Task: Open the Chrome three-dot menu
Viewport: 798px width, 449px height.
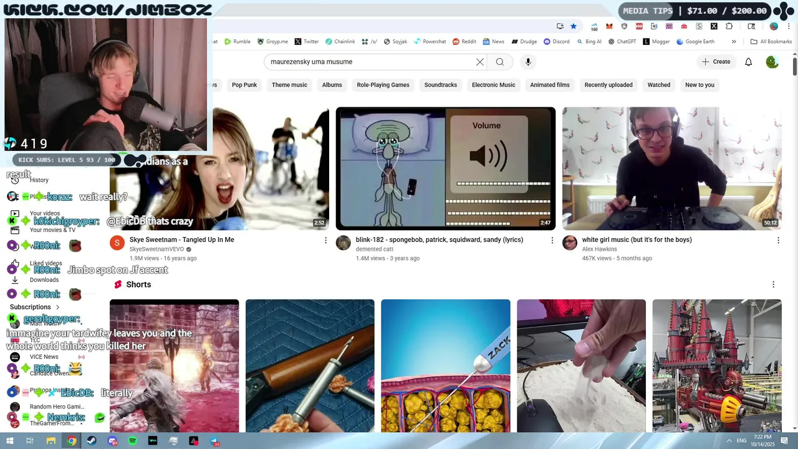Action: (789, 26)
